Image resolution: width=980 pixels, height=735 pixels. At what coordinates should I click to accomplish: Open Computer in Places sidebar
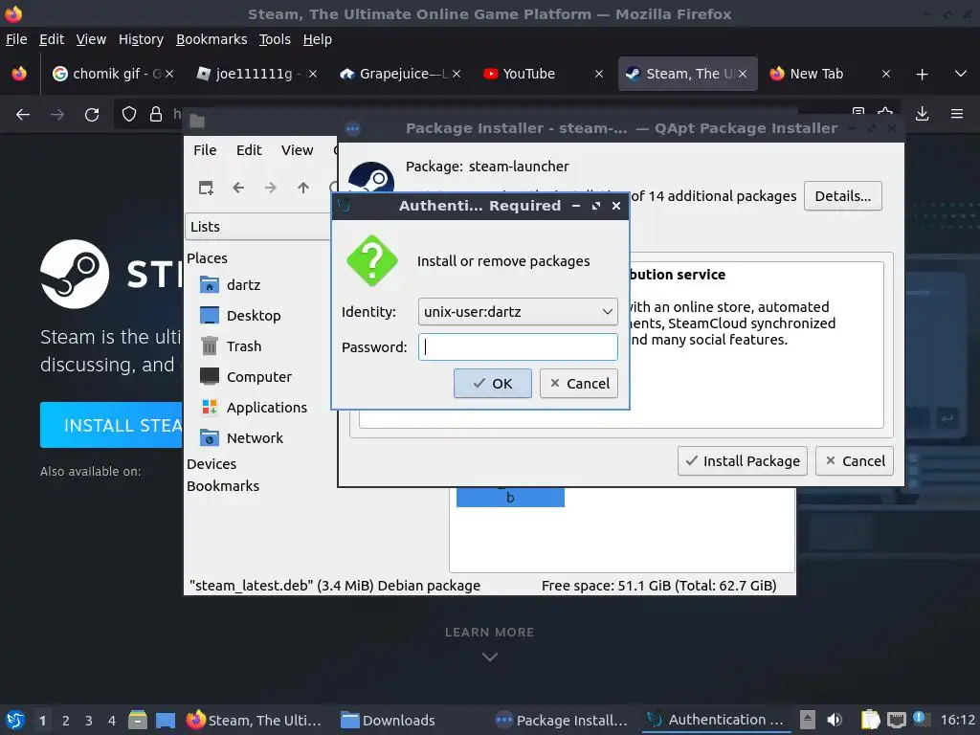[258, 377]
